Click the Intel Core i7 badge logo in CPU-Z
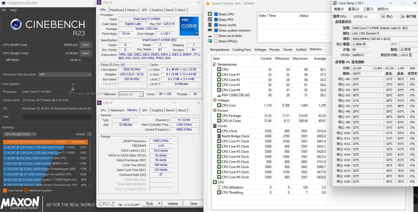The width and height of the screenshot is (418, 212). coord(189,26)
